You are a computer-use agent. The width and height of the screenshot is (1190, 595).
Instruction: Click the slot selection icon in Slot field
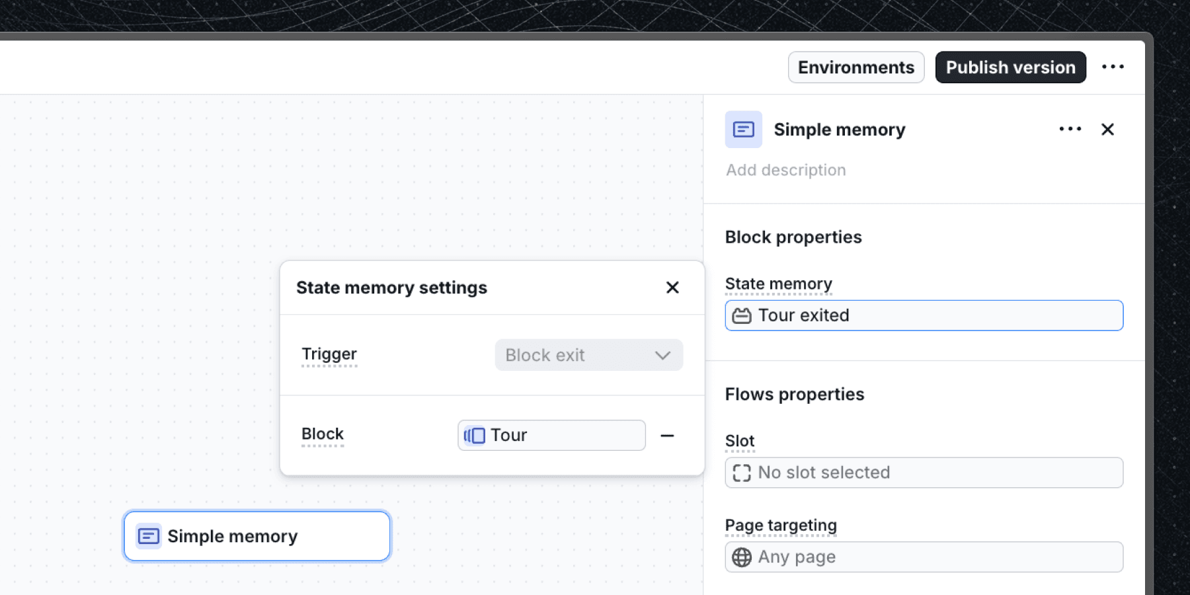(x=742, y=472)
